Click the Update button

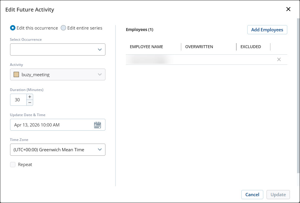click(x=278, y=194)
